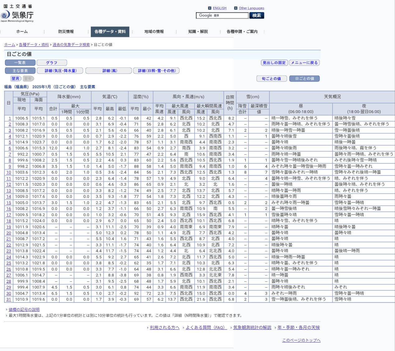This screenshot has height=351, width=395.
Task: Click メニューに戻る button
Action: [x=304, y=63]
